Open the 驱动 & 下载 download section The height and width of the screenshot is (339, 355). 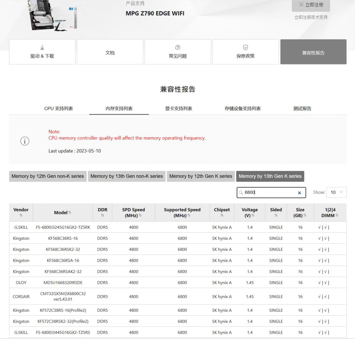[x=42, y=52]
